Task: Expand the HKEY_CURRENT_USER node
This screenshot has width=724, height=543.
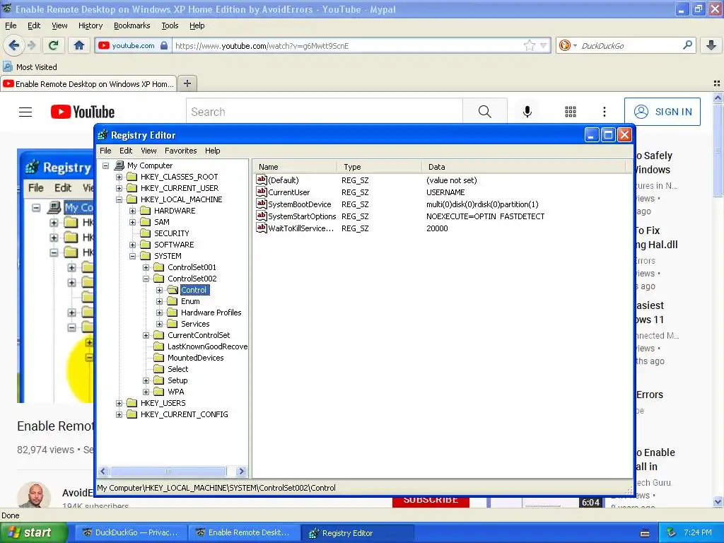Action: 119,188
